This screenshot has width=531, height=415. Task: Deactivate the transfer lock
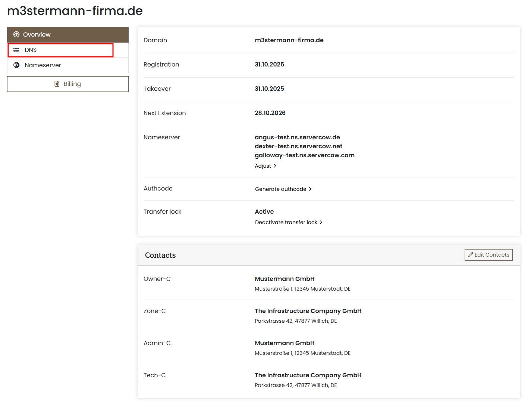click(286, 222)
